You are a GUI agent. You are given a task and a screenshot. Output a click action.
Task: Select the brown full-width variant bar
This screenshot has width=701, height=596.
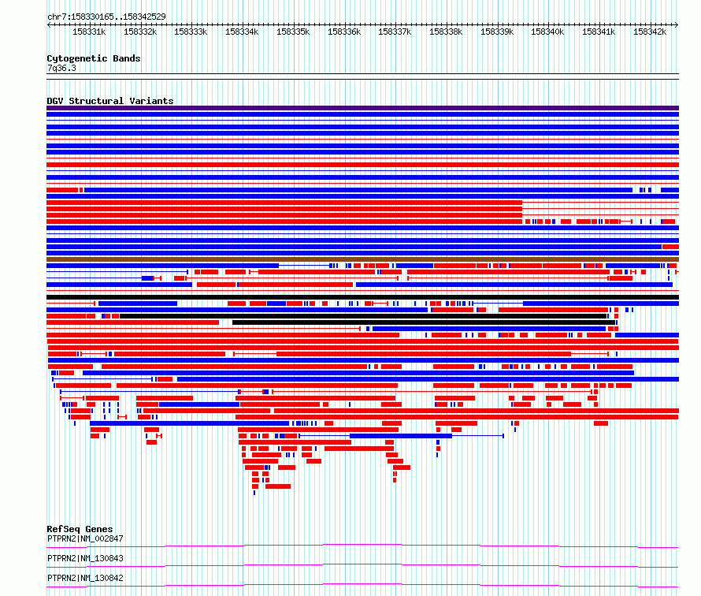click(362, 259)
